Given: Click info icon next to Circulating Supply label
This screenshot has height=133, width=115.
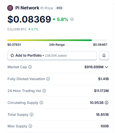Looking at the screenshot, I should tap(42, 103).
